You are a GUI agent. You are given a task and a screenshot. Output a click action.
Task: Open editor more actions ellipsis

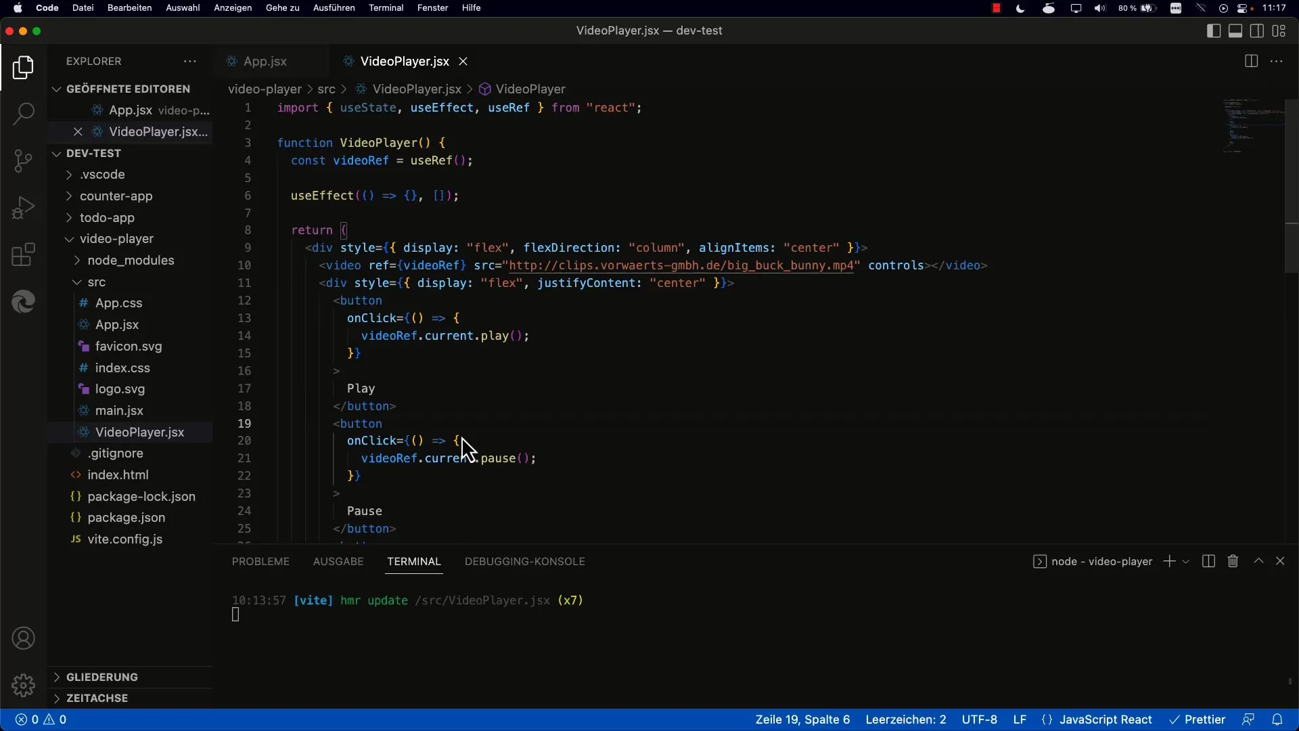point(1277,61)
